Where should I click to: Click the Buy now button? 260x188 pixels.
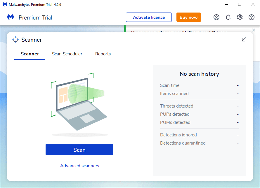coord(189,17)
